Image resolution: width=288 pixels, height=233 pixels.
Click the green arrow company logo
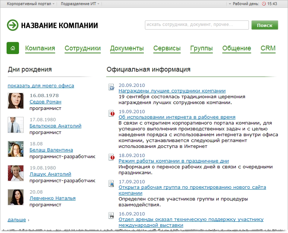(x=12, y=25)
